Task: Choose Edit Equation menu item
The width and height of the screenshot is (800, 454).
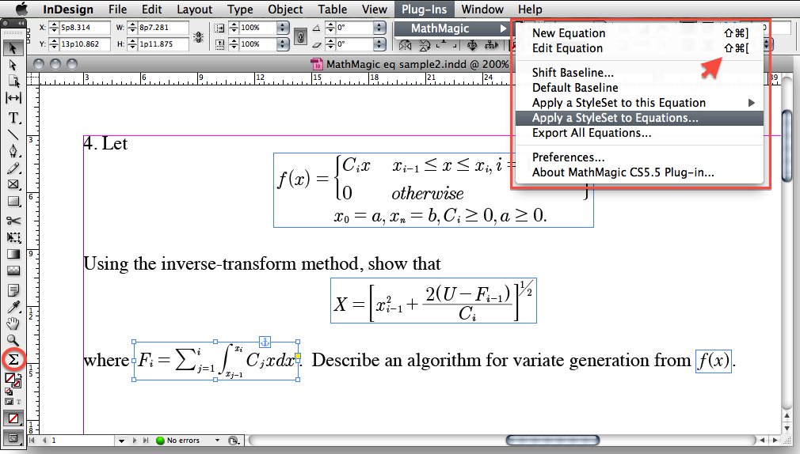Action: [640, 48]
